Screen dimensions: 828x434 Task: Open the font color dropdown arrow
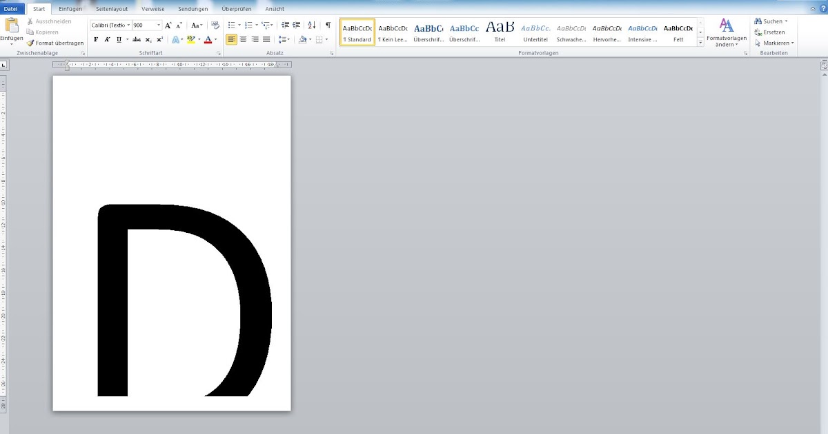pyautogui.click(x=216, y=40)
